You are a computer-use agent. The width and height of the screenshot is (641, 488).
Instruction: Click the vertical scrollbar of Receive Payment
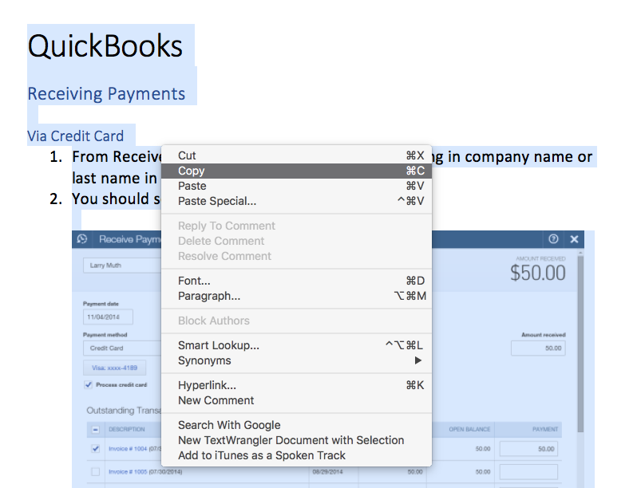(x=580, y=335)
